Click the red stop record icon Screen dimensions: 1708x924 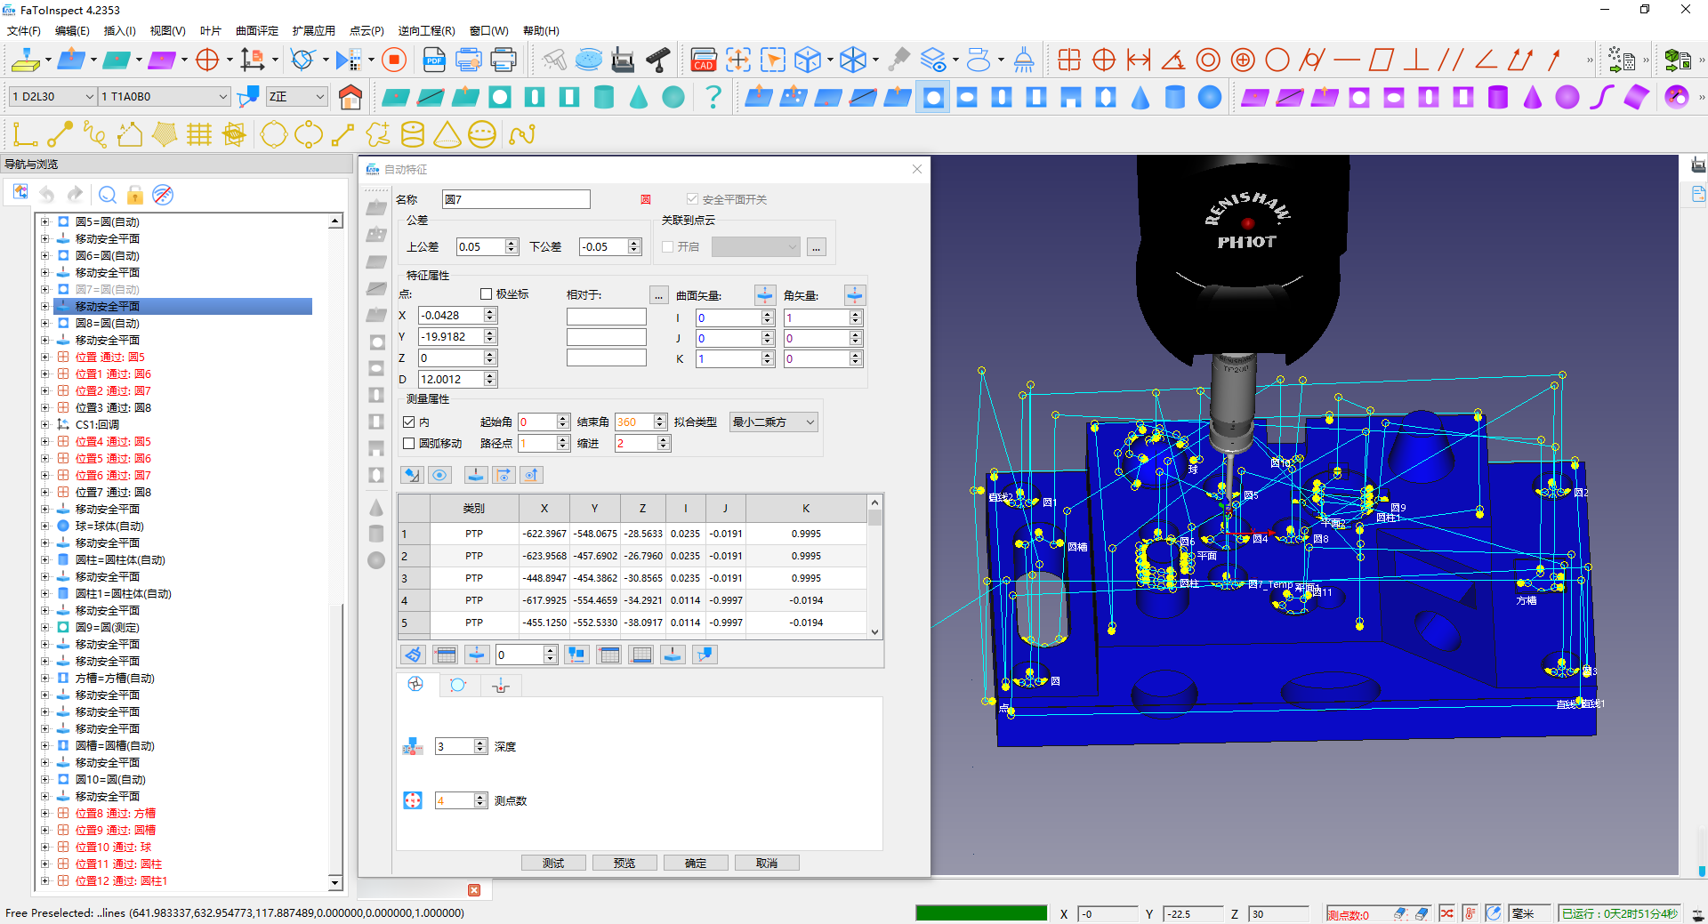(394, 60)
